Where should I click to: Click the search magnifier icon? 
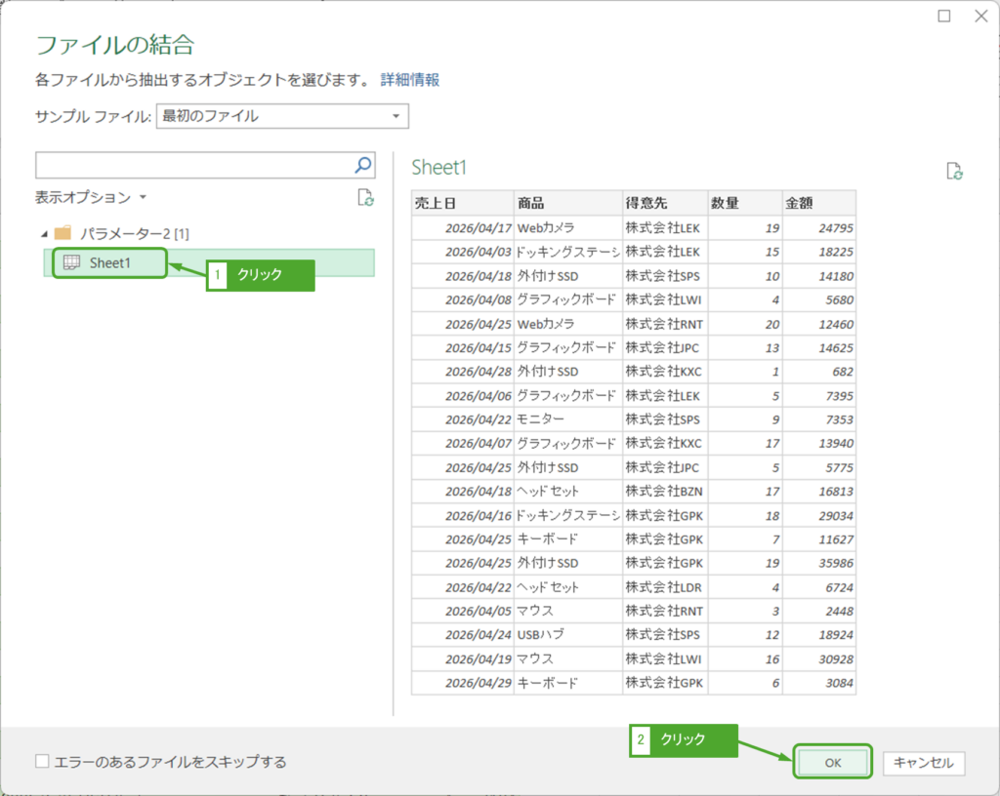point(362,165)
